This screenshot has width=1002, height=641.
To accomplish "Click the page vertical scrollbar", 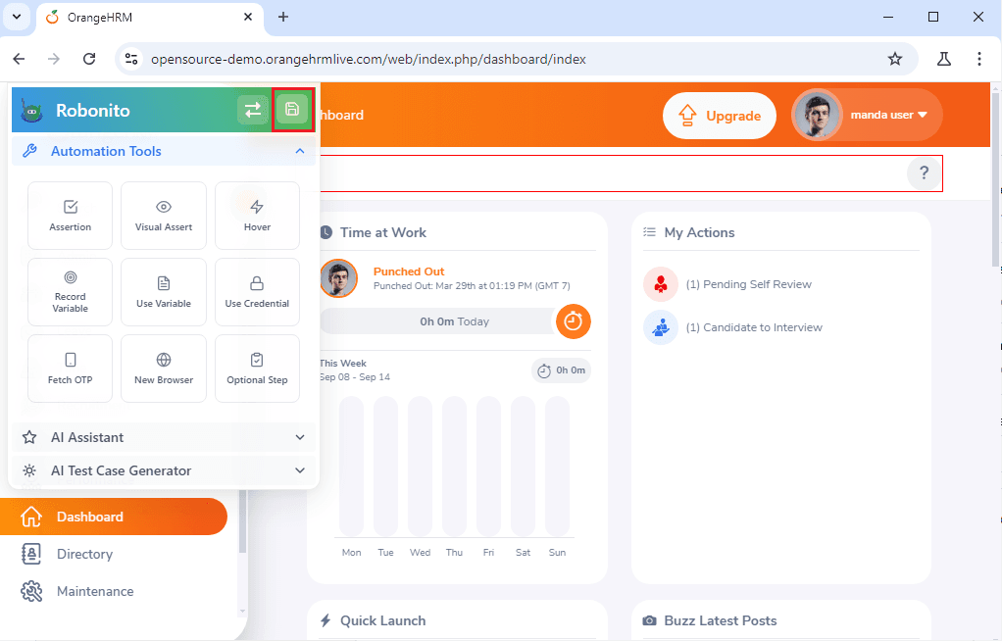I will [995, 179].
